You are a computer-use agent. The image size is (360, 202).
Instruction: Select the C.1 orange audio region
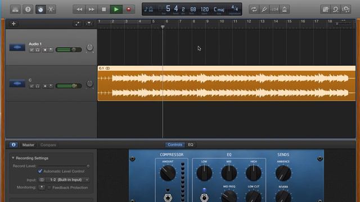pyautogui.click(x=226, y=84)
